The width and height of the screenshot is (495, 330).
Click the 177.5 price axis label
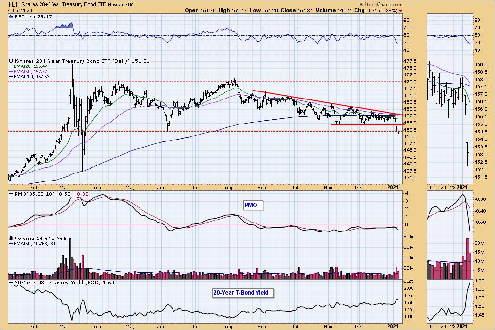[411, 61]
